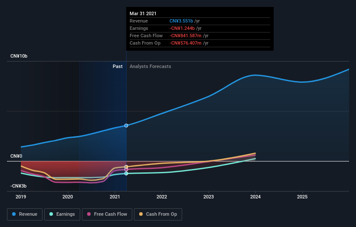Toggle the Cash From Op legend button
This screenshot has height=227, width=356.
coord(158,214)
